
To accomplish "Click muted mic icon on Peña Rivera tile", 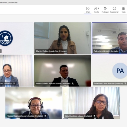I will click(x=125, y=83).
